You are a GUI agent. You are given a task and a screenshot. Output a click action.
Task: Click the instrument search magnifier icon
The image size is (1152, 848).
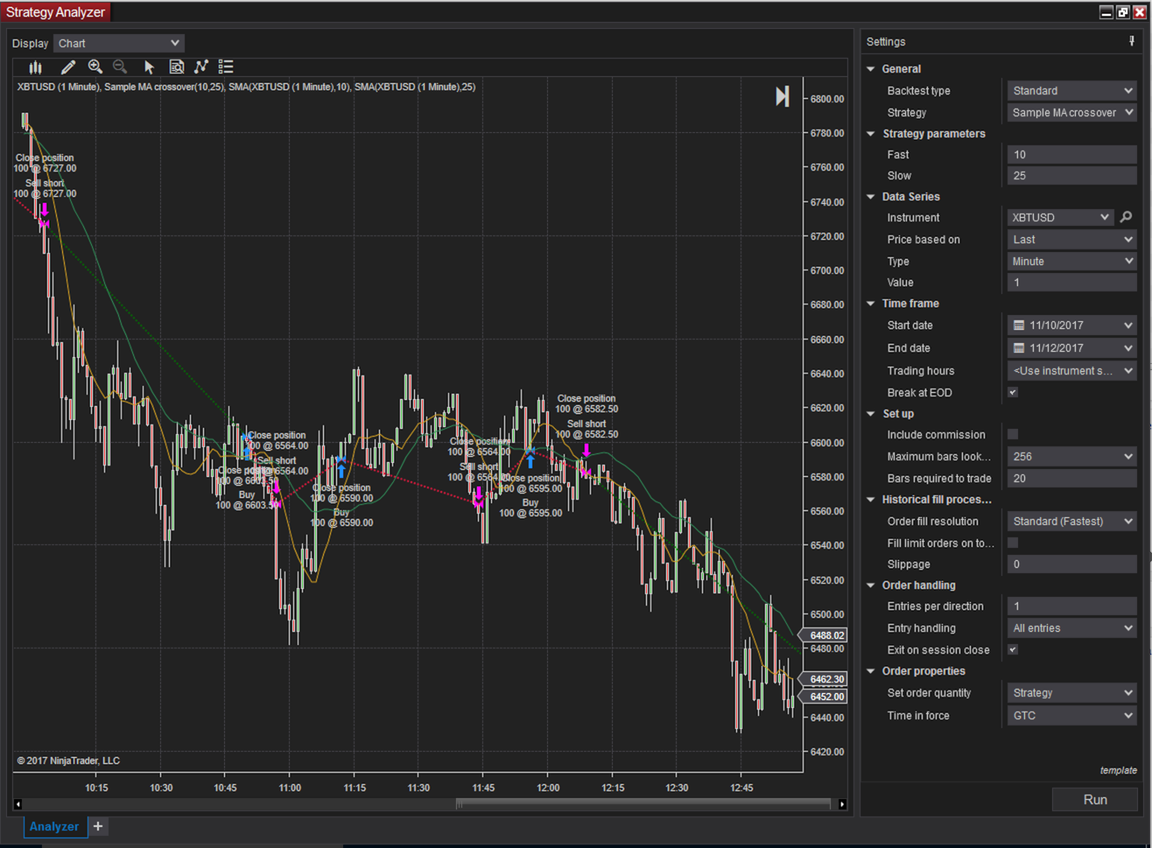1126,217
